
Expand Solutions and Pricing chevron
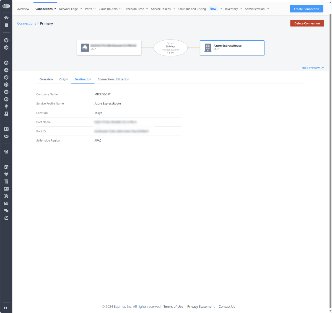[x=221, y=9]
